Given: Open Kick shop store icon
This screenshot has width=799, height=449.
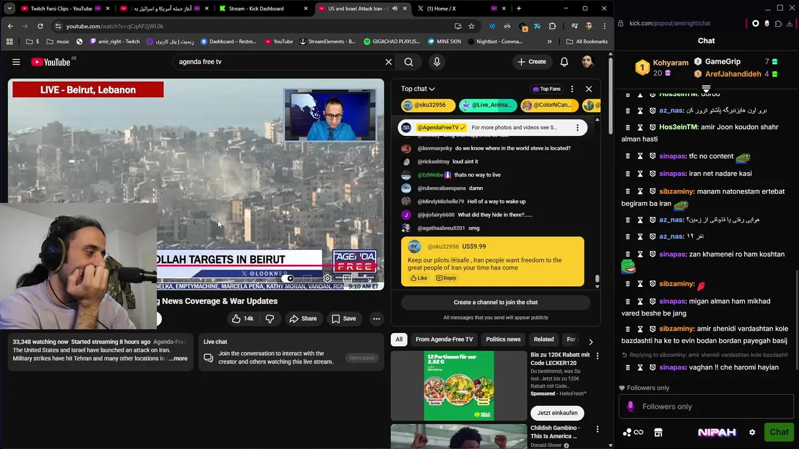Looking at the screenshot, I should (658, 432).
